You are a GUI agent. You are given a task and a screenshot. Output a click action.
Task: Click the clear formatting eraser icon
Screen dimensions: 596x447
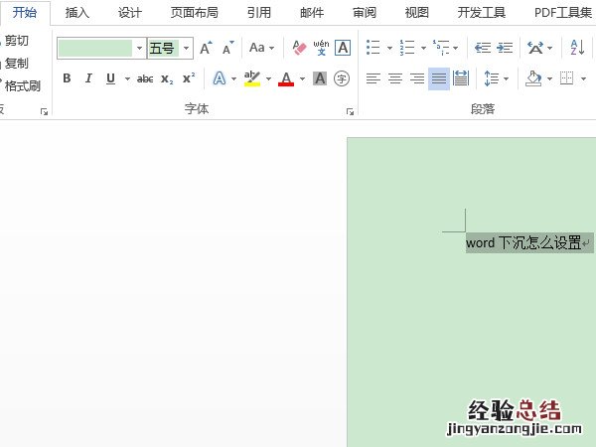(299, 48)
